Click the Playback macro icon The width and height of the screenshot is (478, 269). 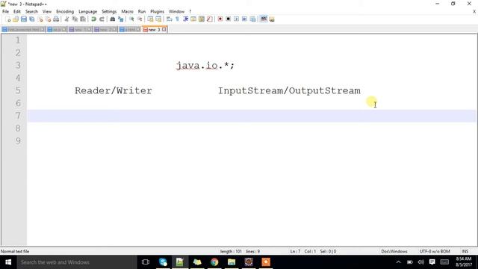coord(236,19)
